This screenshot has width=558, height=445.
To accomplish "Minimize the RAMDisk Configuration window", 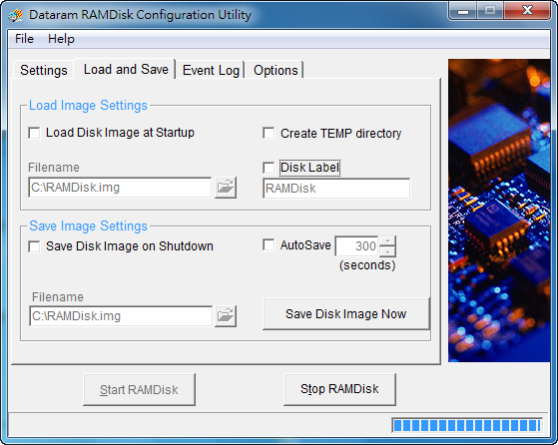I will coord(463,11).
